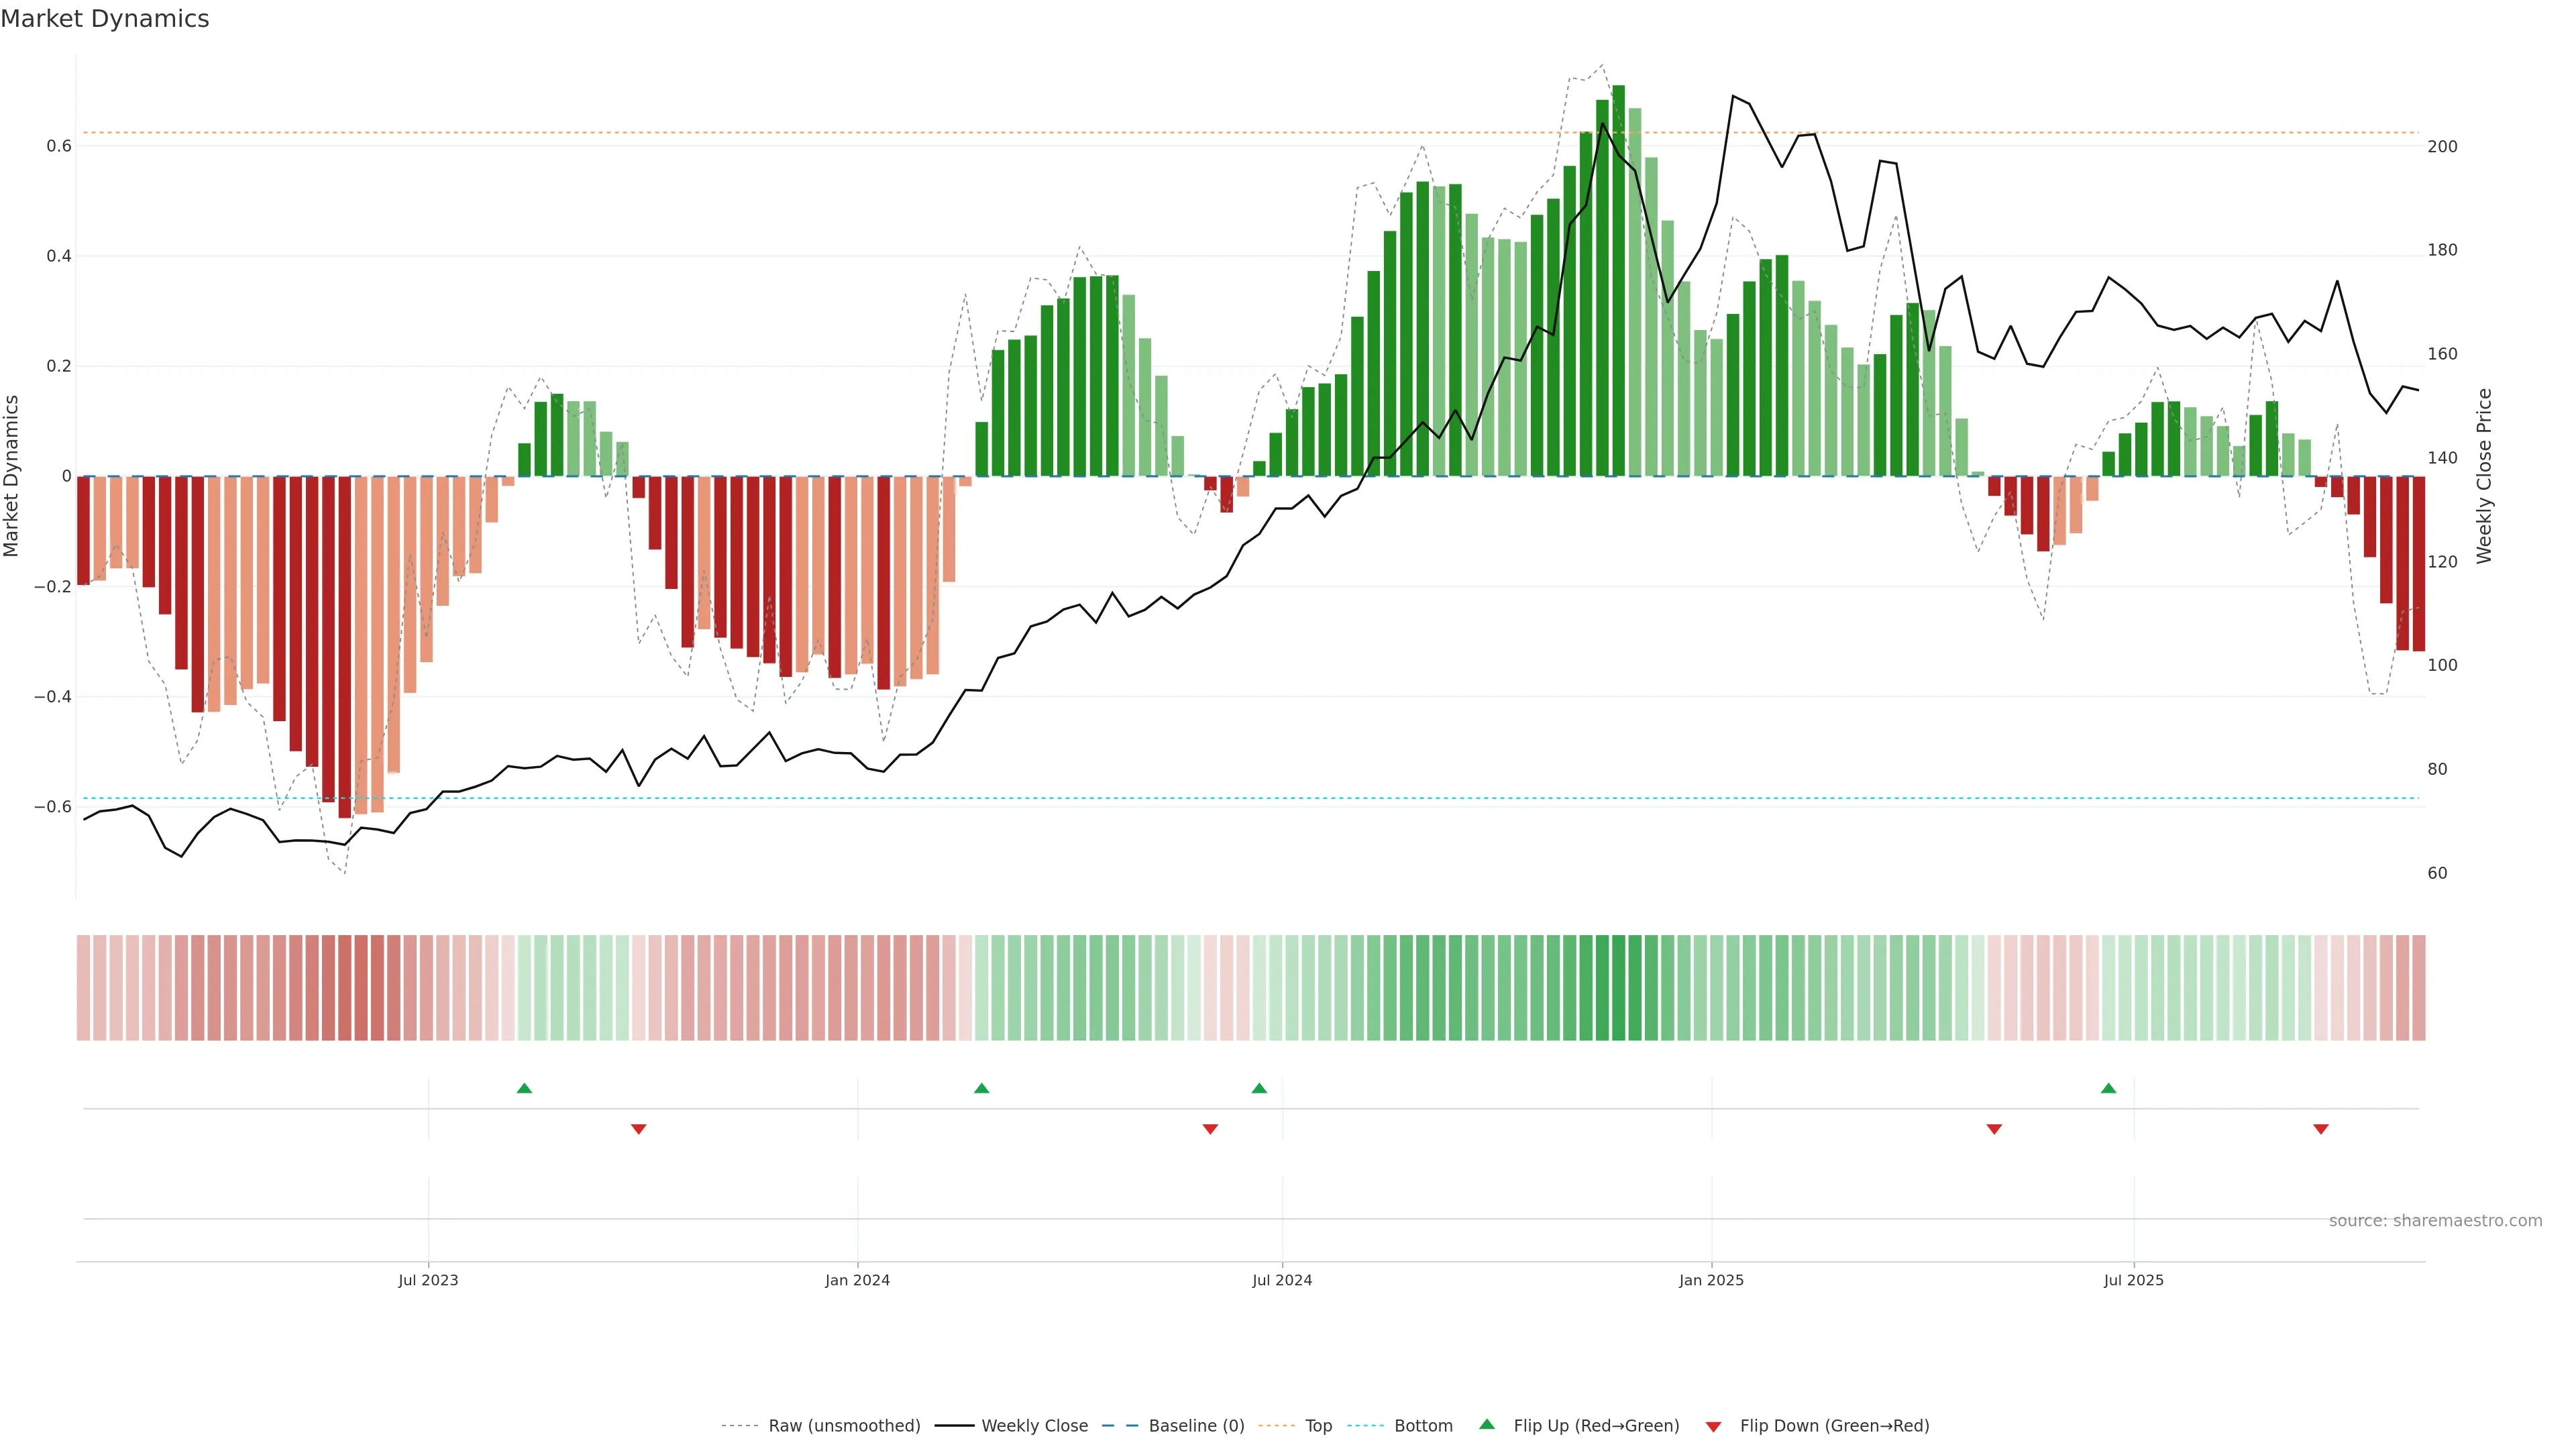Click the green flip-up marker just before Jul 2024
Screen dimensions: 2576x1449
(1259, 1088)
